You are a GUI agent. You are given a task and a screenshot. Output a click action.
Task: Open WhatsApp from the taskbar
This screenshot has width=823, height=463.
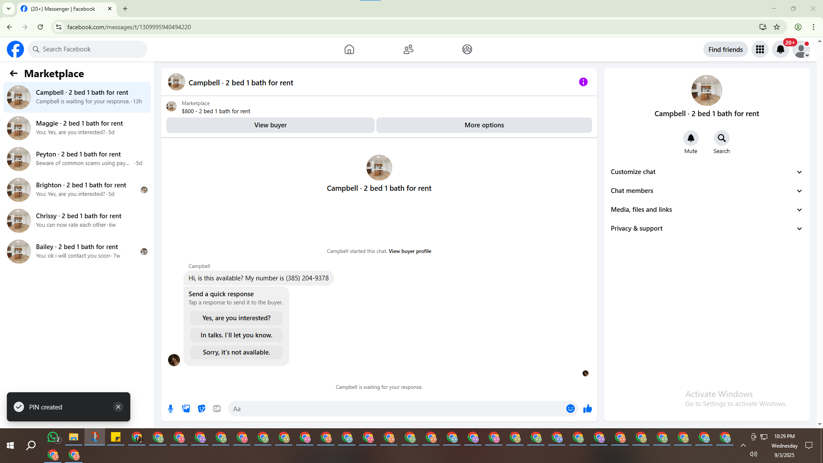(x=53, y=437)
